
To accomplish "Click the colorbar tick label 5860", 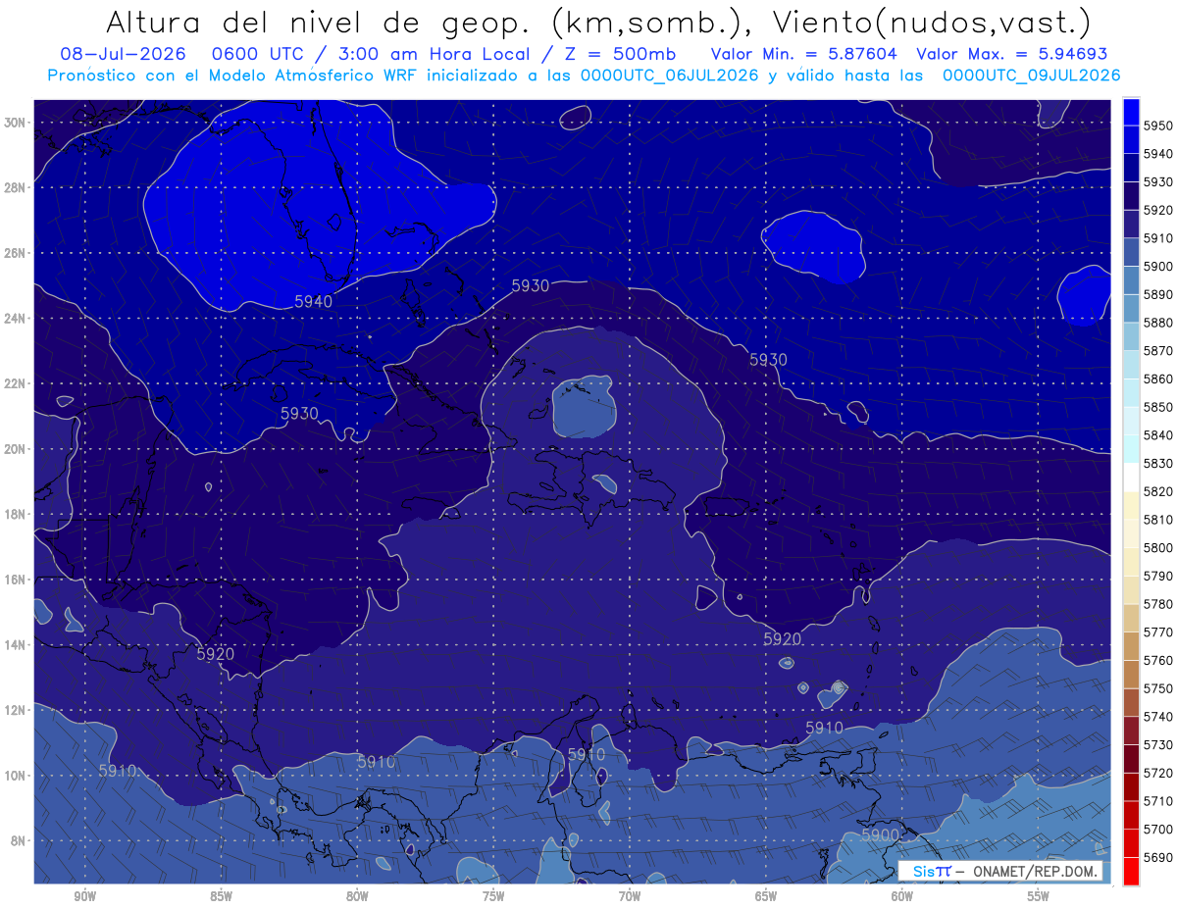I will (1159, 379).
